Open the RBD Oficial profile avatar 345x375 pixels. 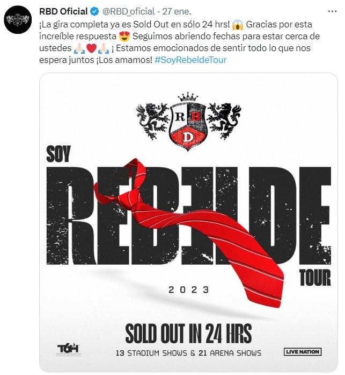[x=18, y=19]
